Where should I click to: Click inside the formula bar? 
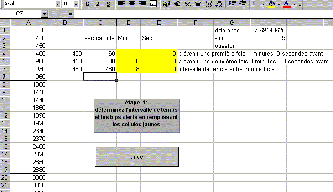[x=203, y=14]
